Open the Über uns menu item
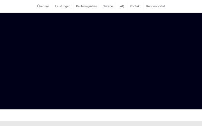The height and width of the screenshot is (126, 202). [x=43, y=6]
